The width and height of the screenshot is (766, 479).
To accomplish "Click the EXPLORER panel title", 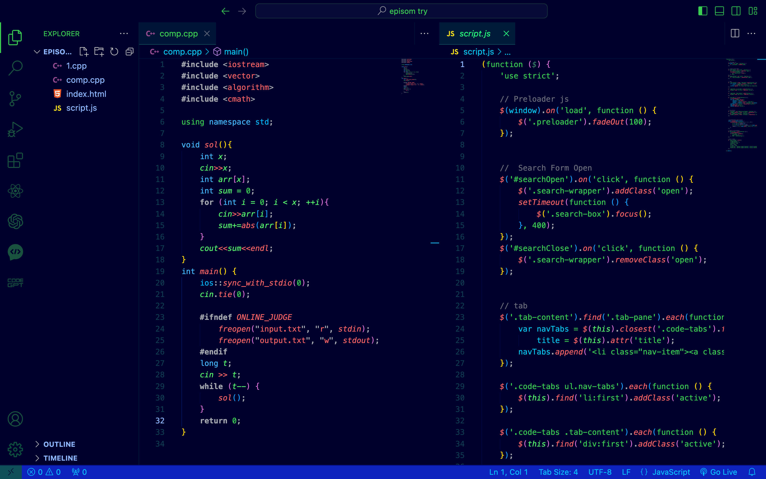I will coord(61,34).
